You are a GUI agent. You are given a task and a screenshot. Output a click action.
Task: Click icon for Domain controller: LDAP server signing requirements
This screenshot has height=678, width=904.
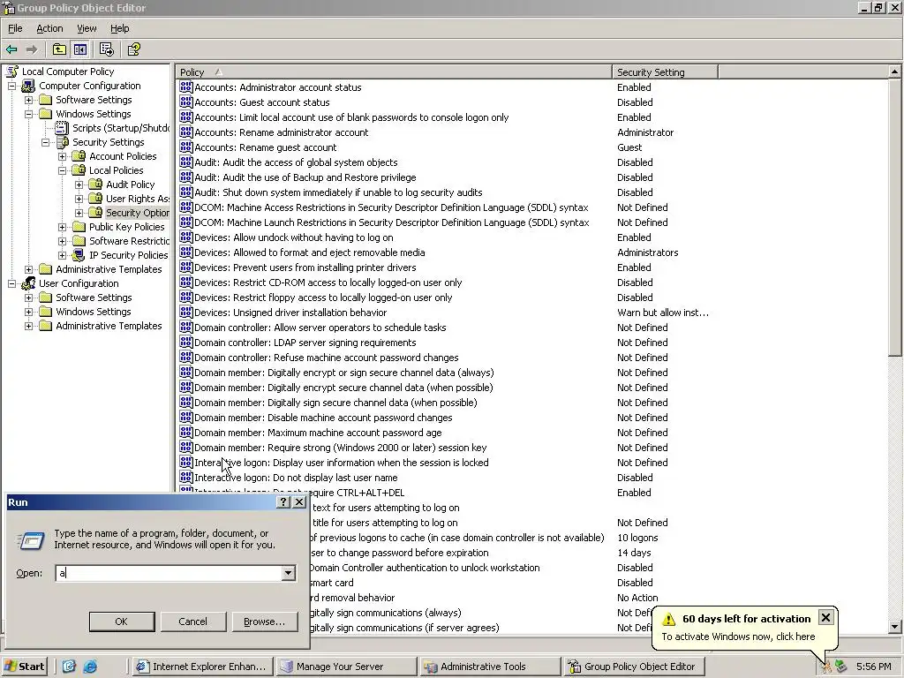click(x=185, y=342)
